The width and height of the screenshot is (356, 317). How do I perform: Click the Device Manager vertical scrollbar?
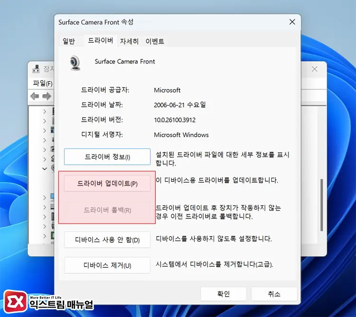[x=321, y=205]
